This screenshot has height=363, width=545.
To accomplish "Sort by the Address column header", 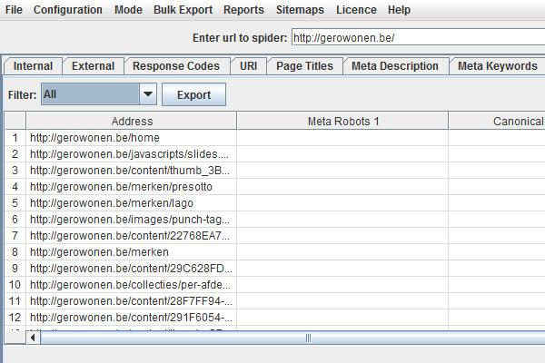I will (x=132, y=121).
